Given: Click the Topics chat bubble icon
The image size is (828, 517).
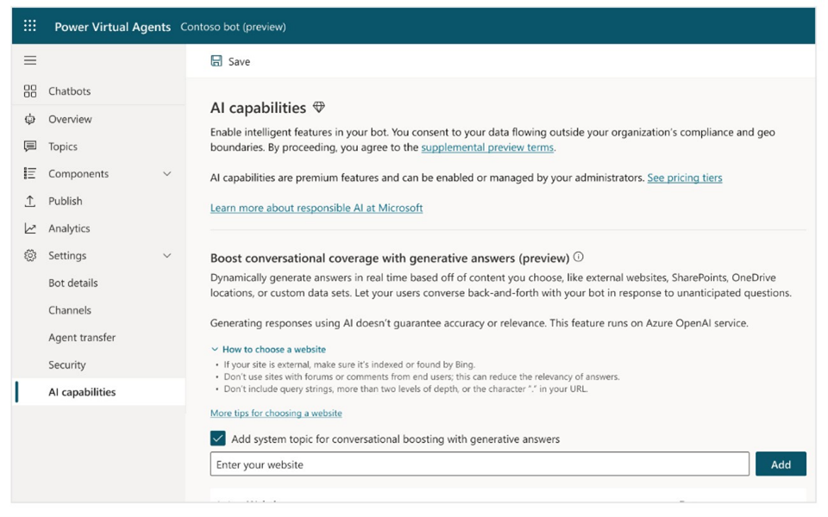Looking at the screenshot, I should coord(30,146).
